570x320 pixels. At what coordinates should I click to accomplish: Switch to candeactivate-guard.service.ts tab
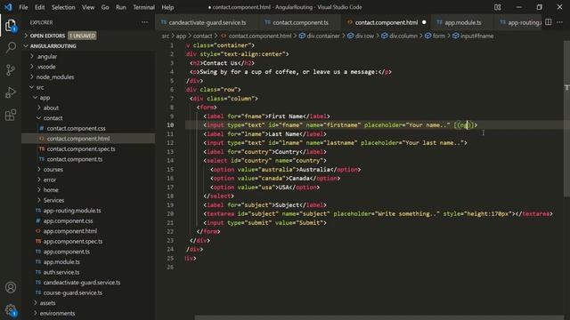tap(207, 22)
